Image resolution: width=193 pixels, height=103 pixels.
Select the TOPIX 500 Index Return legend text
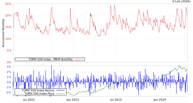coord(38,90)
